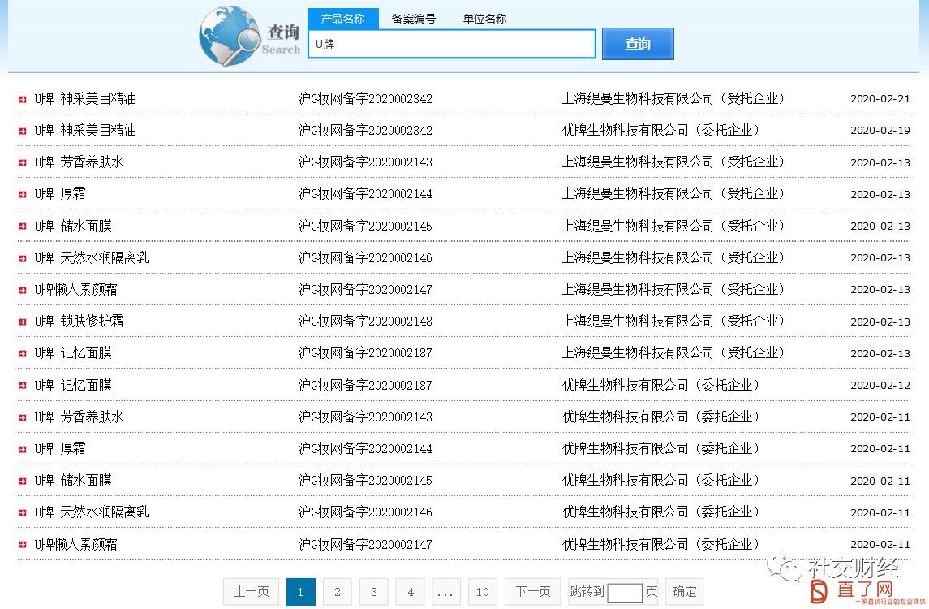Click red arrow icon beside 记忆面膜 dated 2020-02-12
This screenshot has height=609, width=929.
coord(23,386)
